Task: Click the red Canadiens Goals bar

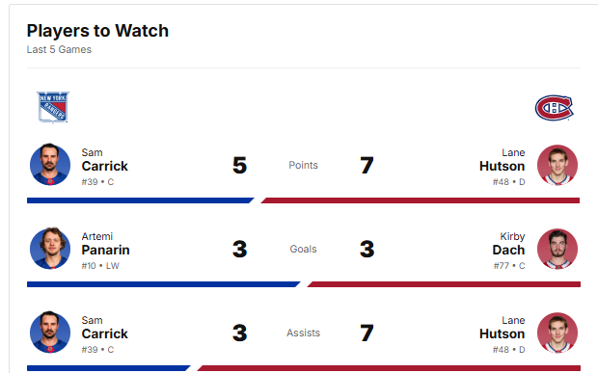Action: point(444,284)
